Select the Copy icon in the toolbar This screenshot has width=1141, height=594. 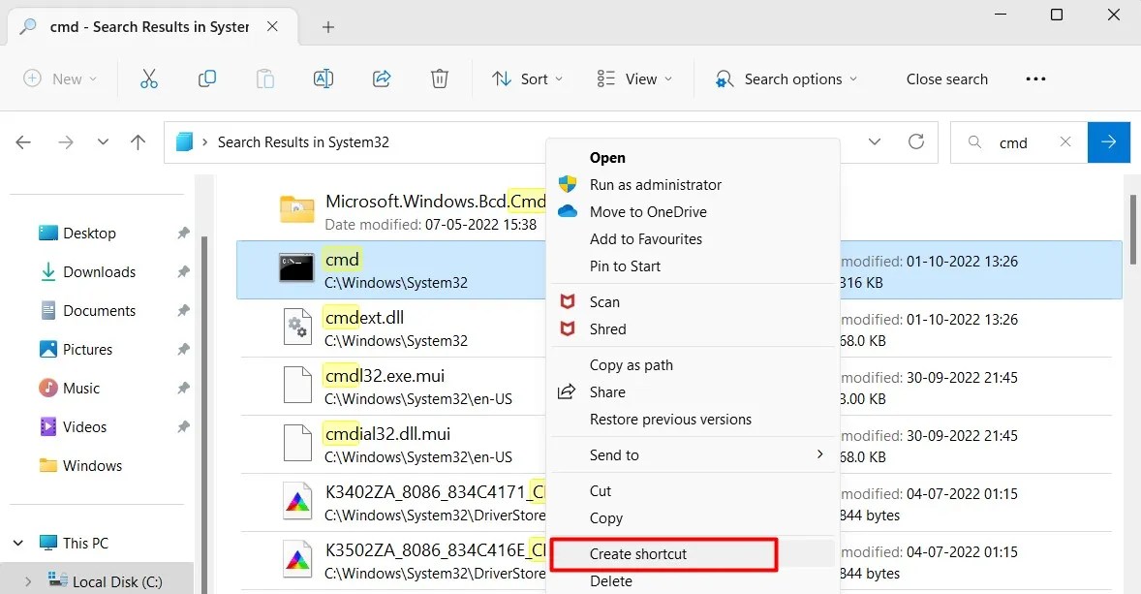[206, 78]
